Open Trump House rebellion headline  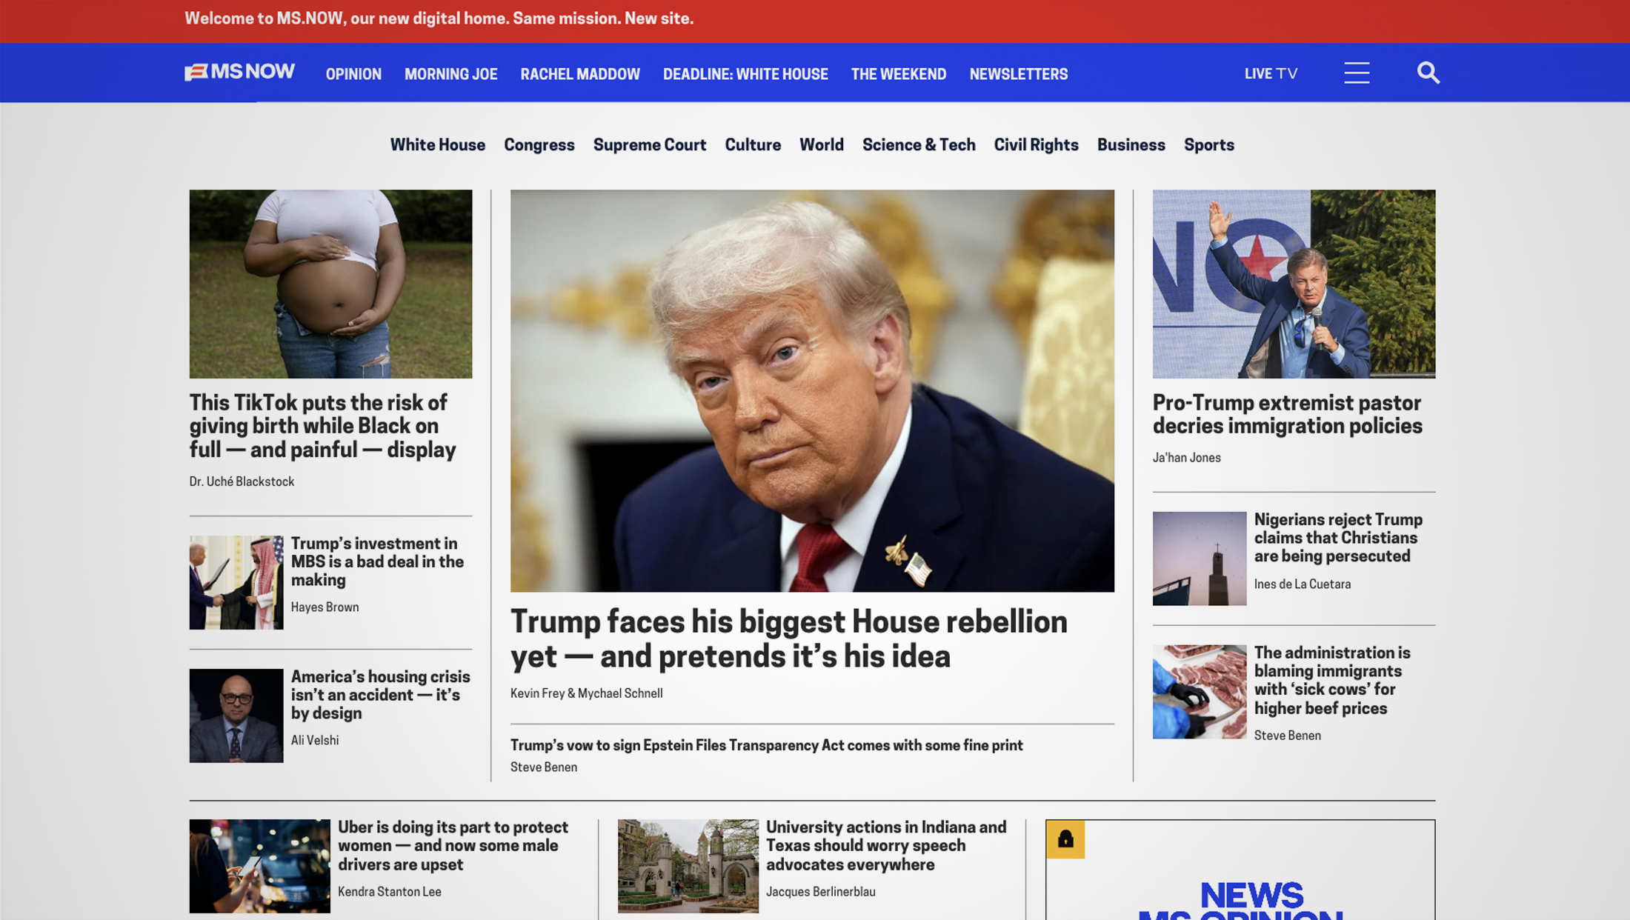788,639
